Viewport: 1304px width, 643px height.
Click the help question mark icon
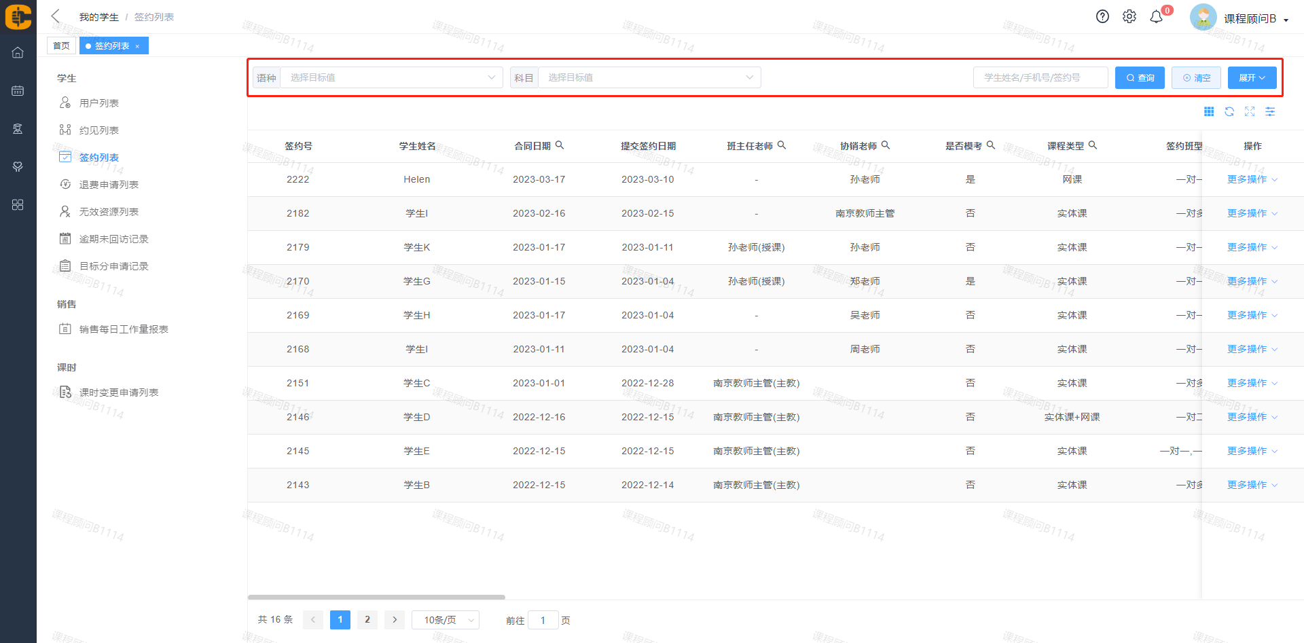click(1102, 17)
